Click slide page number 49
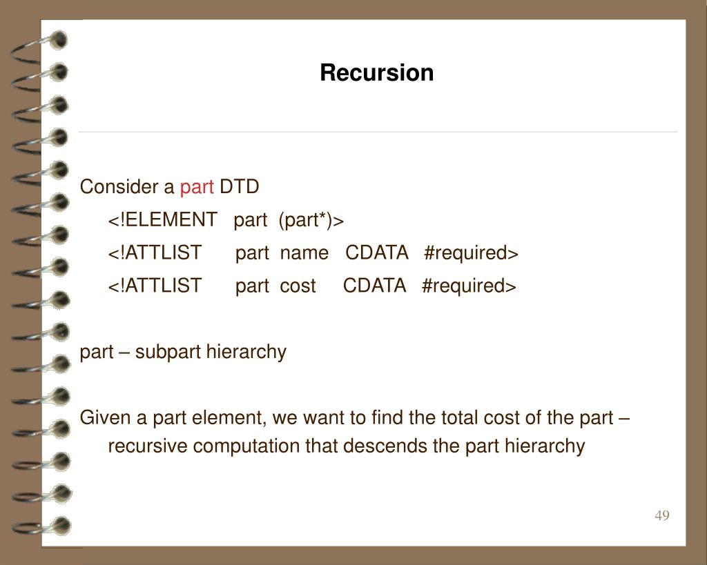Image resolution: width=707 pixels, height=565 pixels. [x=662, y=515]
